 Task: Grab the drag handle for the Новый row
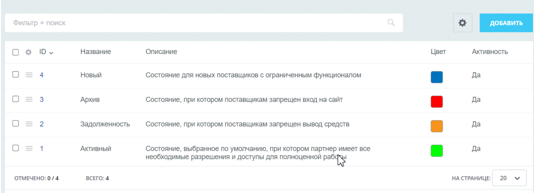tap(29, 75)
